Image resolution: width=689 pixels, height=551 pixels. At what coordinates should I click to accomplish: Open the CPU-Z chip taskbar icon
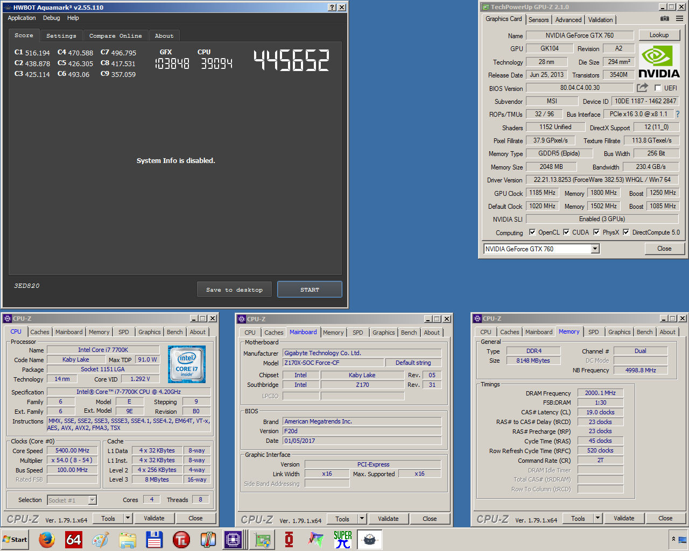(234, 539)
